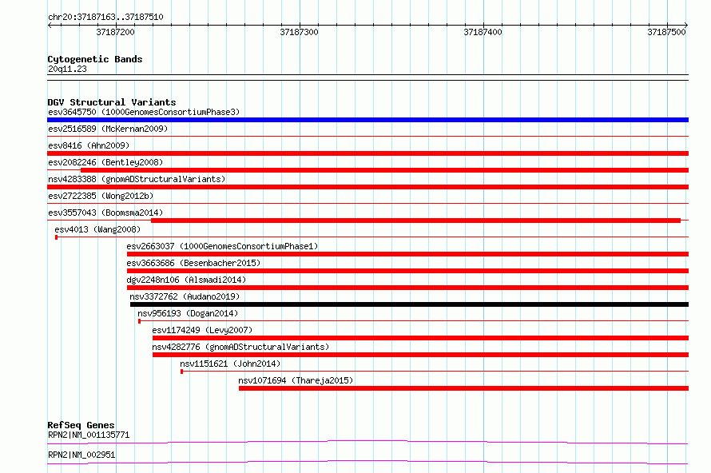
Task: Click the RefSeq Genes track title
Action: click(x=81, y=425)
